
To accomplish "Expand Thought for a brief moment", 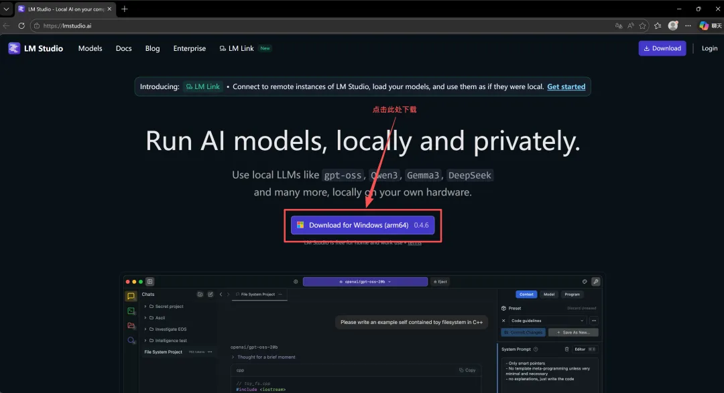I will (263, 357).
